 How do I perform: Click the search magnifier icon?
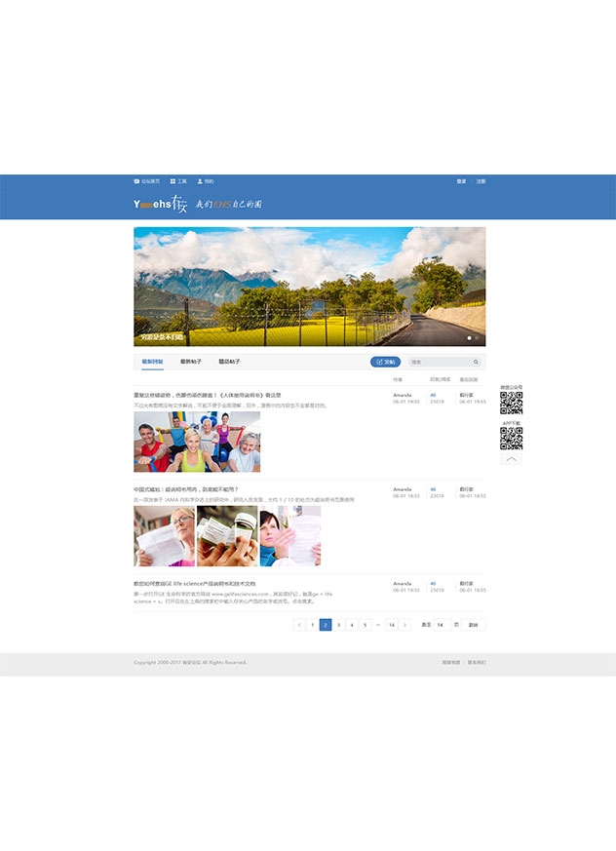pyautogui.click(x=476, y=362)
